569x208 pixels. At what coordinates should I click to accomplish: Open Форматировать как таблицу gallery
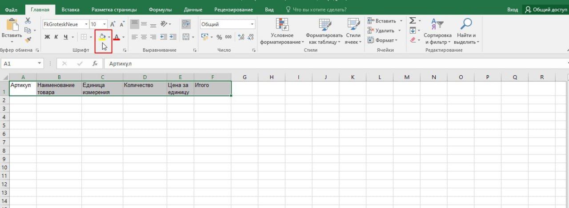325,31
